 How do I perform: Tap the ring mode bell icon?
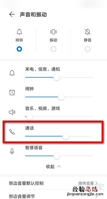coord(19,32)
